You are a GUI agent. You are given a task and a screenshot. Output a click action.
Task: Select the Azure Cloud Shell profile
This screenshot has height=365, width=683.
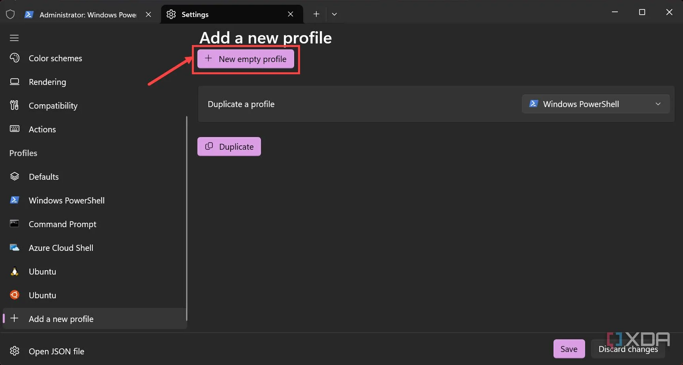61,248
